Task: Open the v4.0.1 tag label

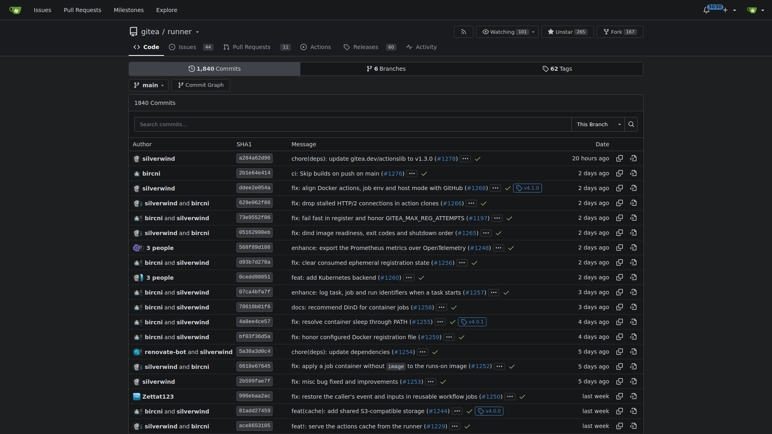Action: tap(472, 322)
